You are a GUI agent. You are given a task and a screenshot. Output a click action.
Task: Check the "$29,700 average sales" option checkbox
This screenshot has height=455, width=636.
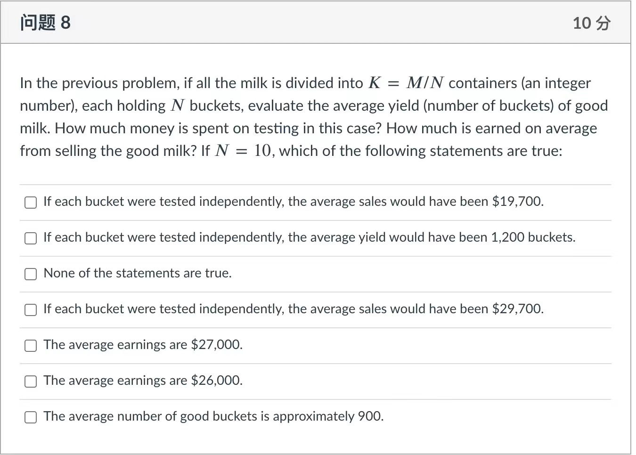point(30,309)
